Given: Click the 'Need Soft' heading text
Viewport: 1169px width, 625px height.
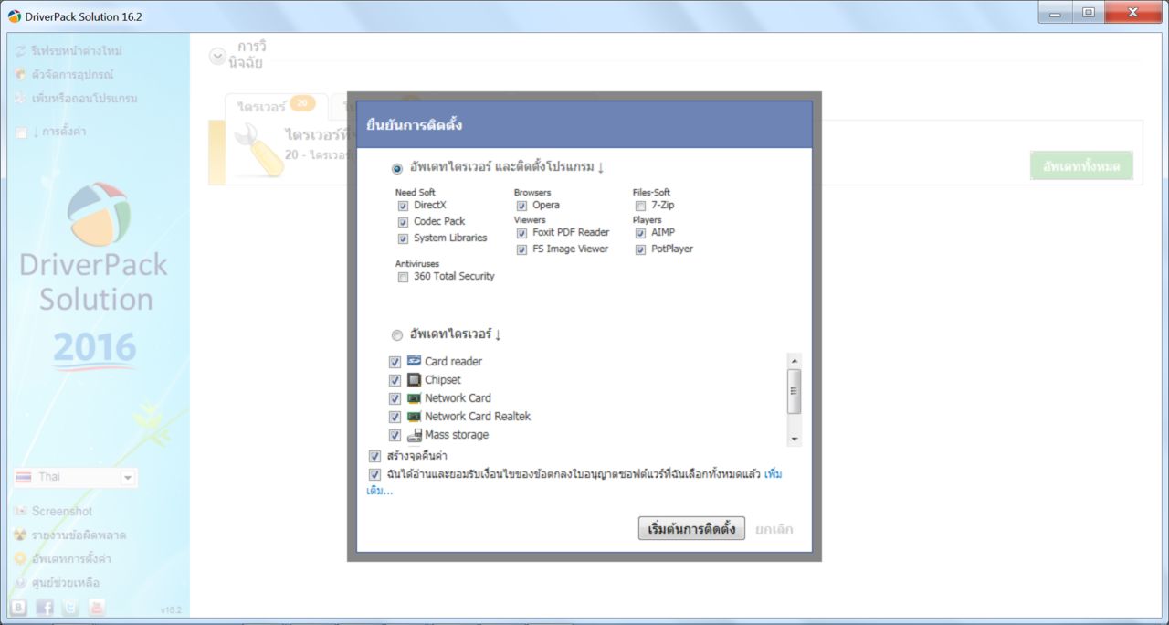Looking at the screenshot, I should [x=416, y=193].
